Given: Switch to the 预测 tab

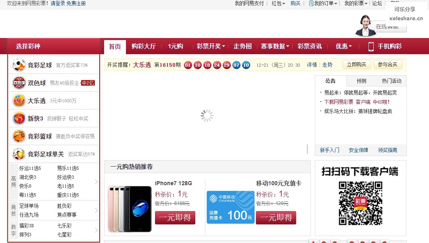Looking at the screenshot, I should tap(362, 81).
